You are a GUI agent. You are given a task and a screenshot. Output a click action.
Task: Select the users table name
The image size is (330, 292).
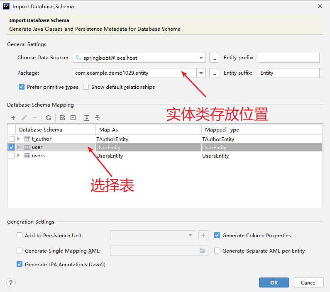tap(38, 156)
